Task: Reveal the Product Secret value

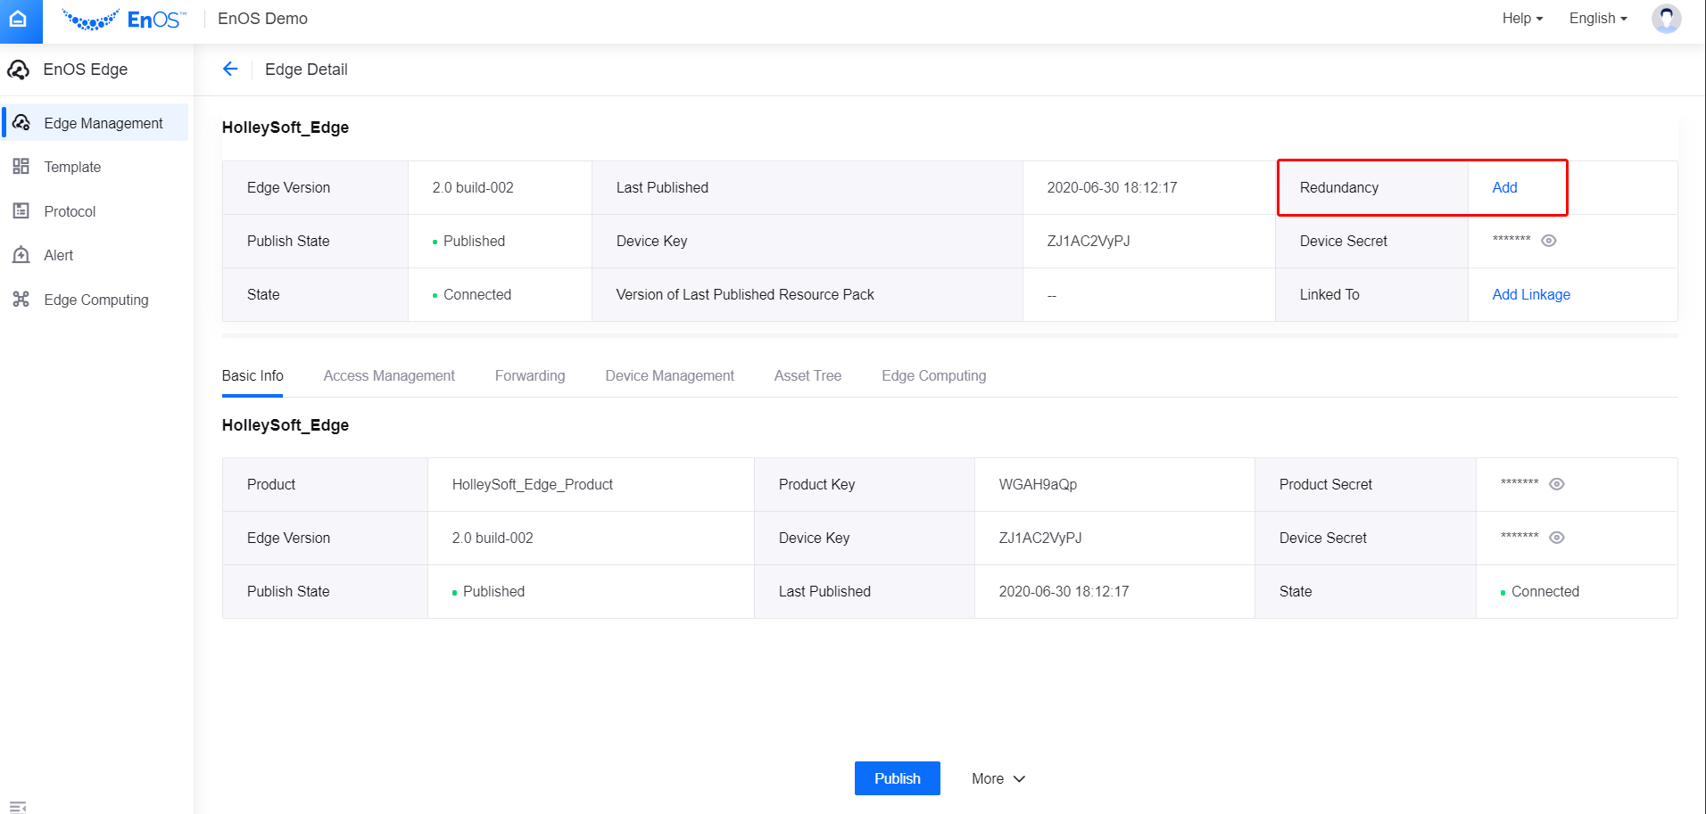Action: [1557, 484]
